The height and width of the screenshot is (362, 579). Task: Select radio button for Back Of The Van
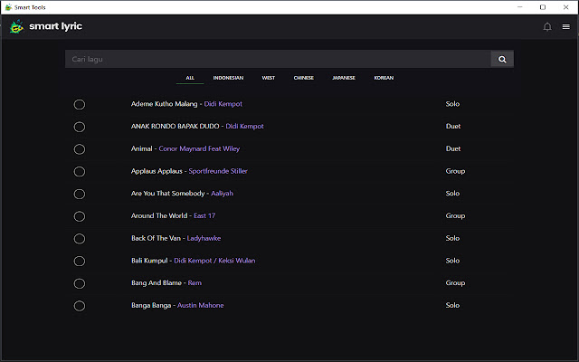[80, 239]
